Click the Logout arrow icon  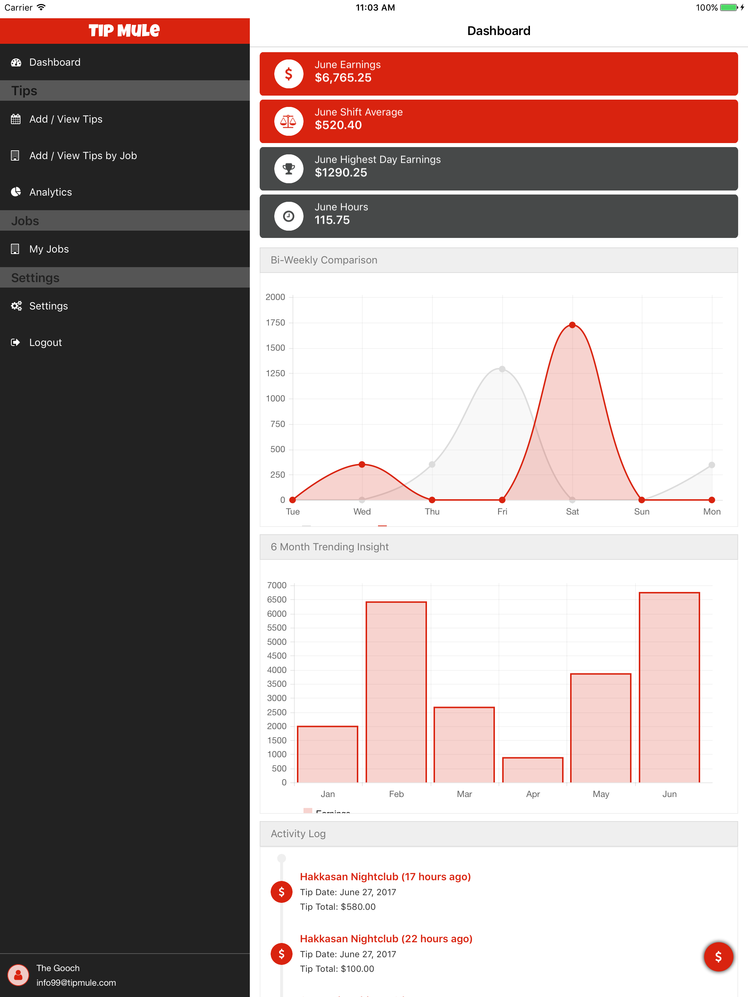[x=16, y=343]
